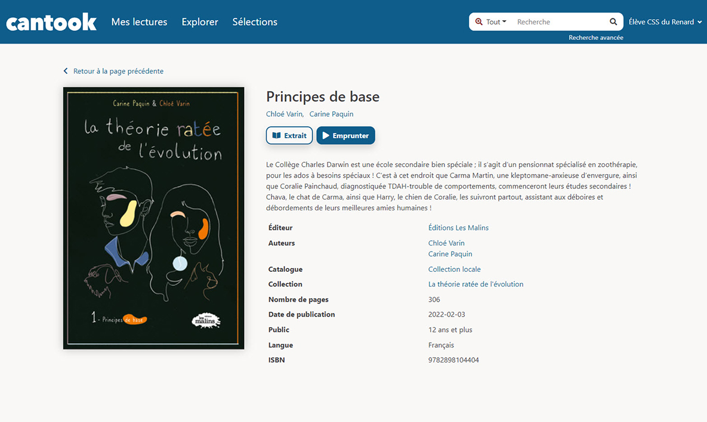Image resolution: width=707 pixels, height=422 pixels.
Task: Expand the Tout search filter dropdown
Action: (491, 21)
